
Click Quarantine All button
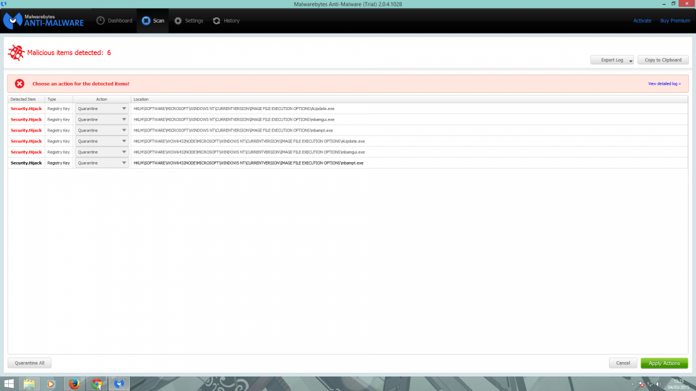click(x=30, y=363)
